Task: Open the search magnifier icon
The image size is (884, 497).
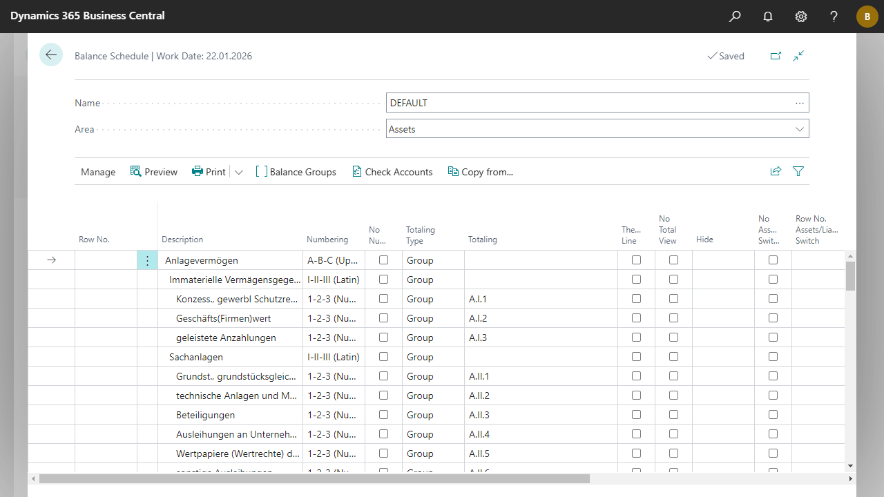Action: (x=735, y=17)
